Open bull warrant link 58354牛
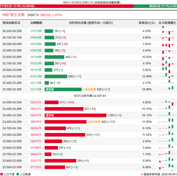The height and width of the screenshot is (176, 177). 36,128
